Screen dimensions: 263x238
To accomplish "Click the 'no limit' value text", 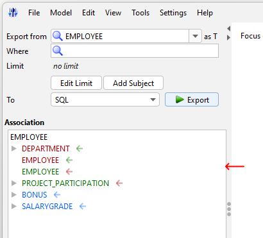I will pyautogui.click(x=65, y=66).
